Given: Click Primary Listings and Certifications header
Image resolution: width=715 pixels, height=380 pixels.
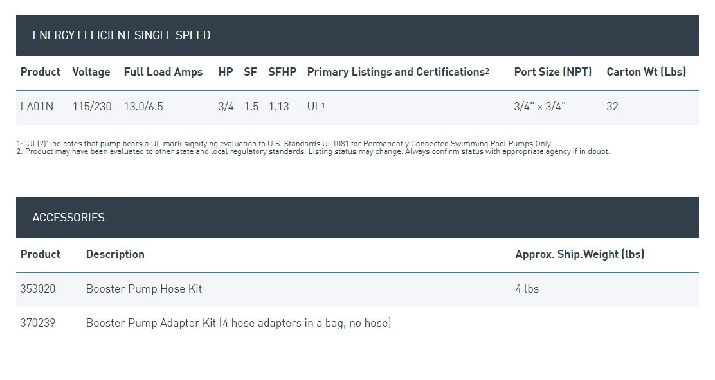Looking at the screenshot, I should pyautogui.click(x=398, y=72).
